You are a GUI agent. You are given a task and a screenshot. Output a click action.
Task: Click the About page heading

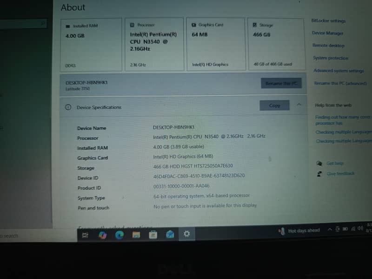(73, 7)
